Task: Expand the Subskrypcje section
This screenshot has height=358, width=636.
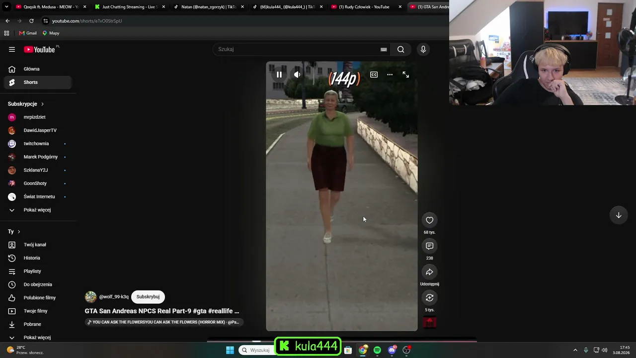Action: point(26,104)
